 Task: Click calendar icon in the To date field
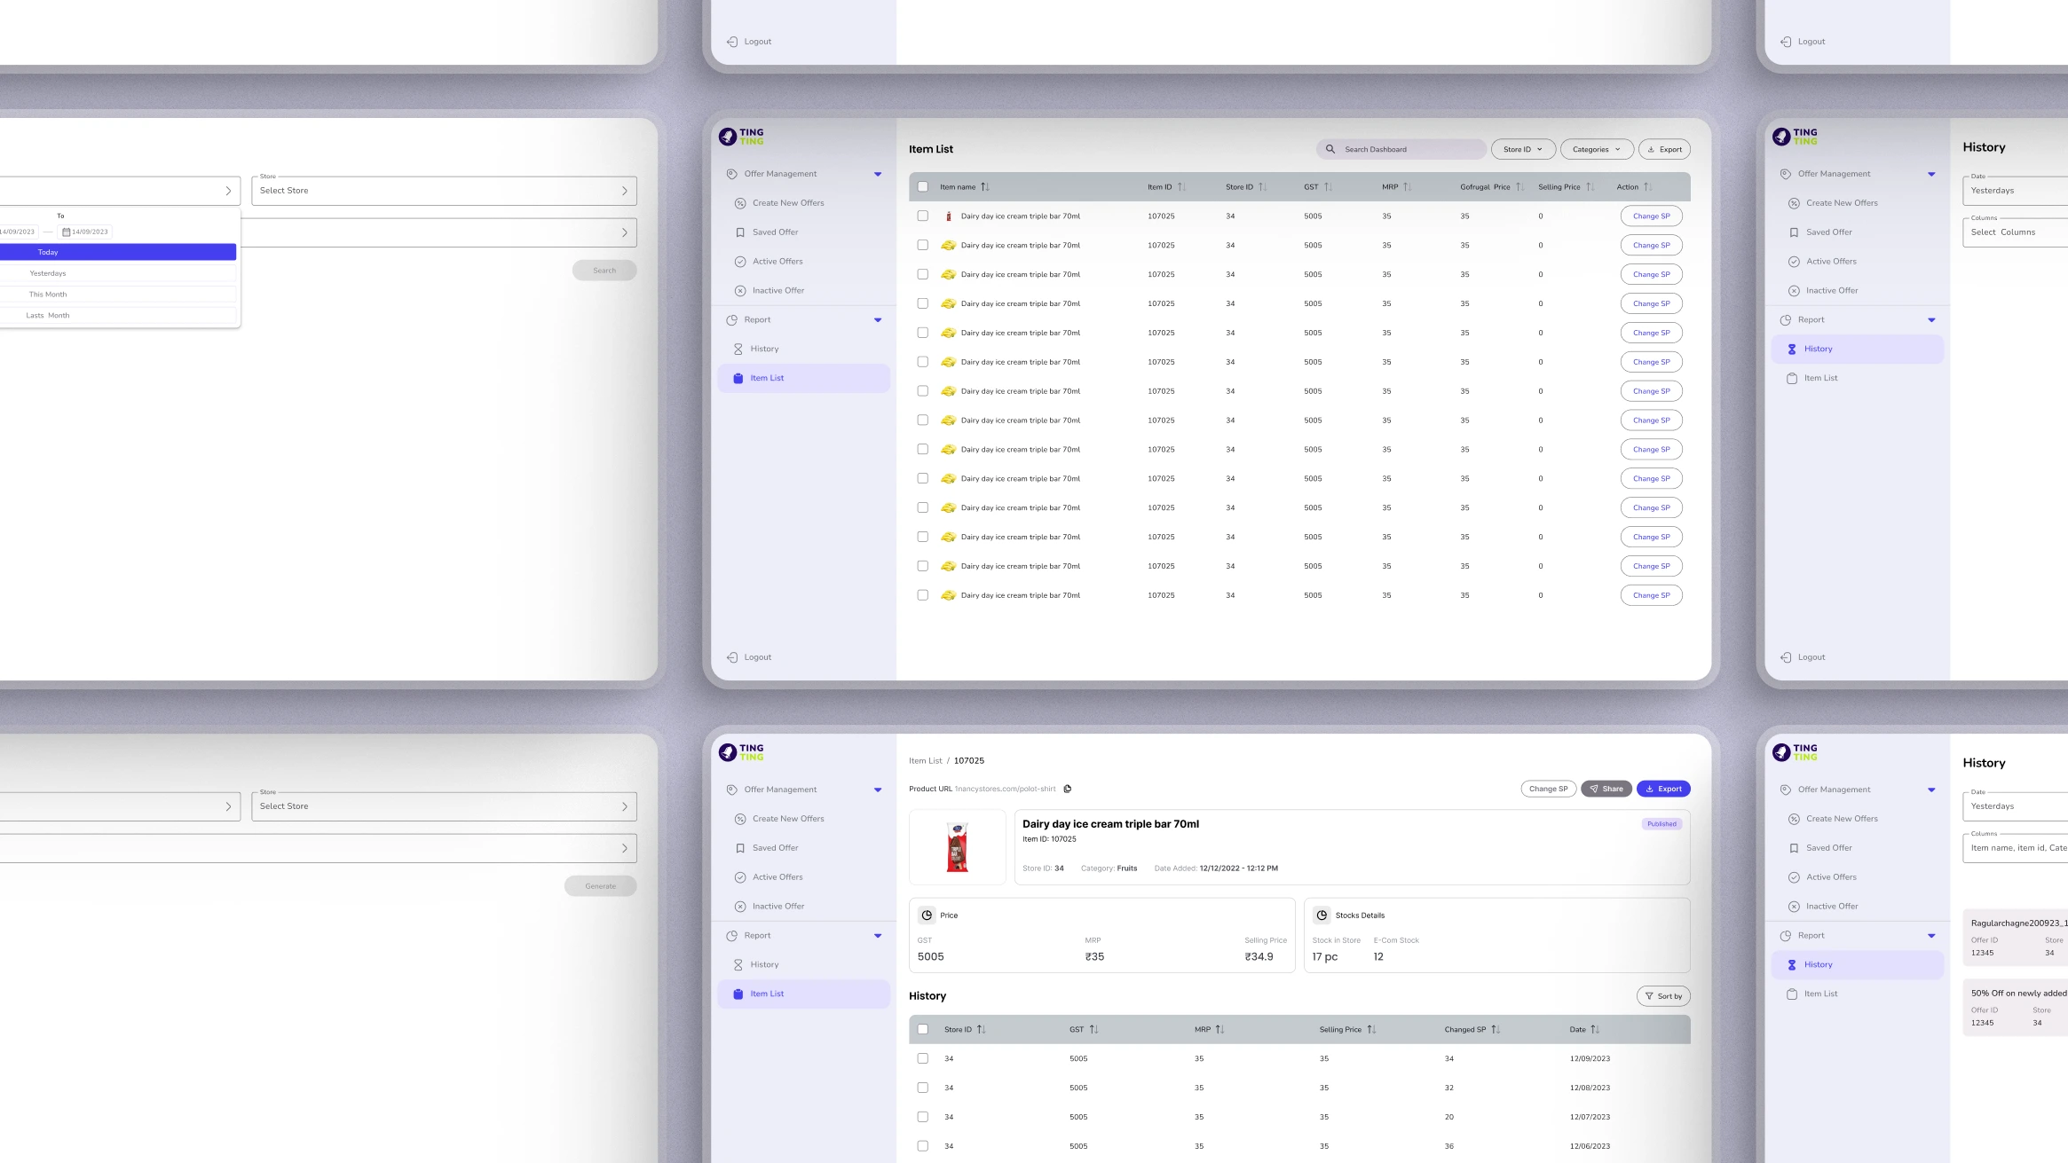coord(66,232)
